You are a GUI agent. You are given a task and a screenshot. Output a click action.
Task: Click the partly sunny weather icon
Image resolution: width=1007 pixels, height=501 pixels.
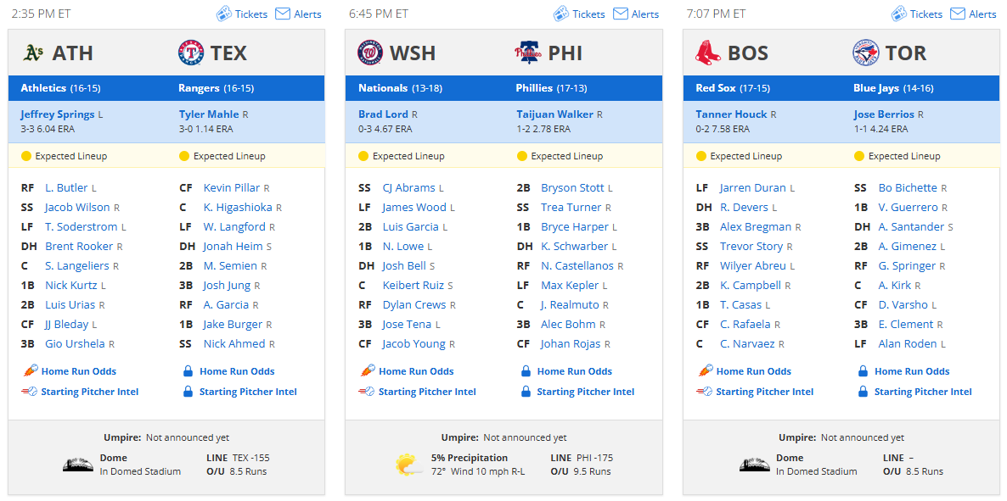pyautogui.click(x=409, y=465)
